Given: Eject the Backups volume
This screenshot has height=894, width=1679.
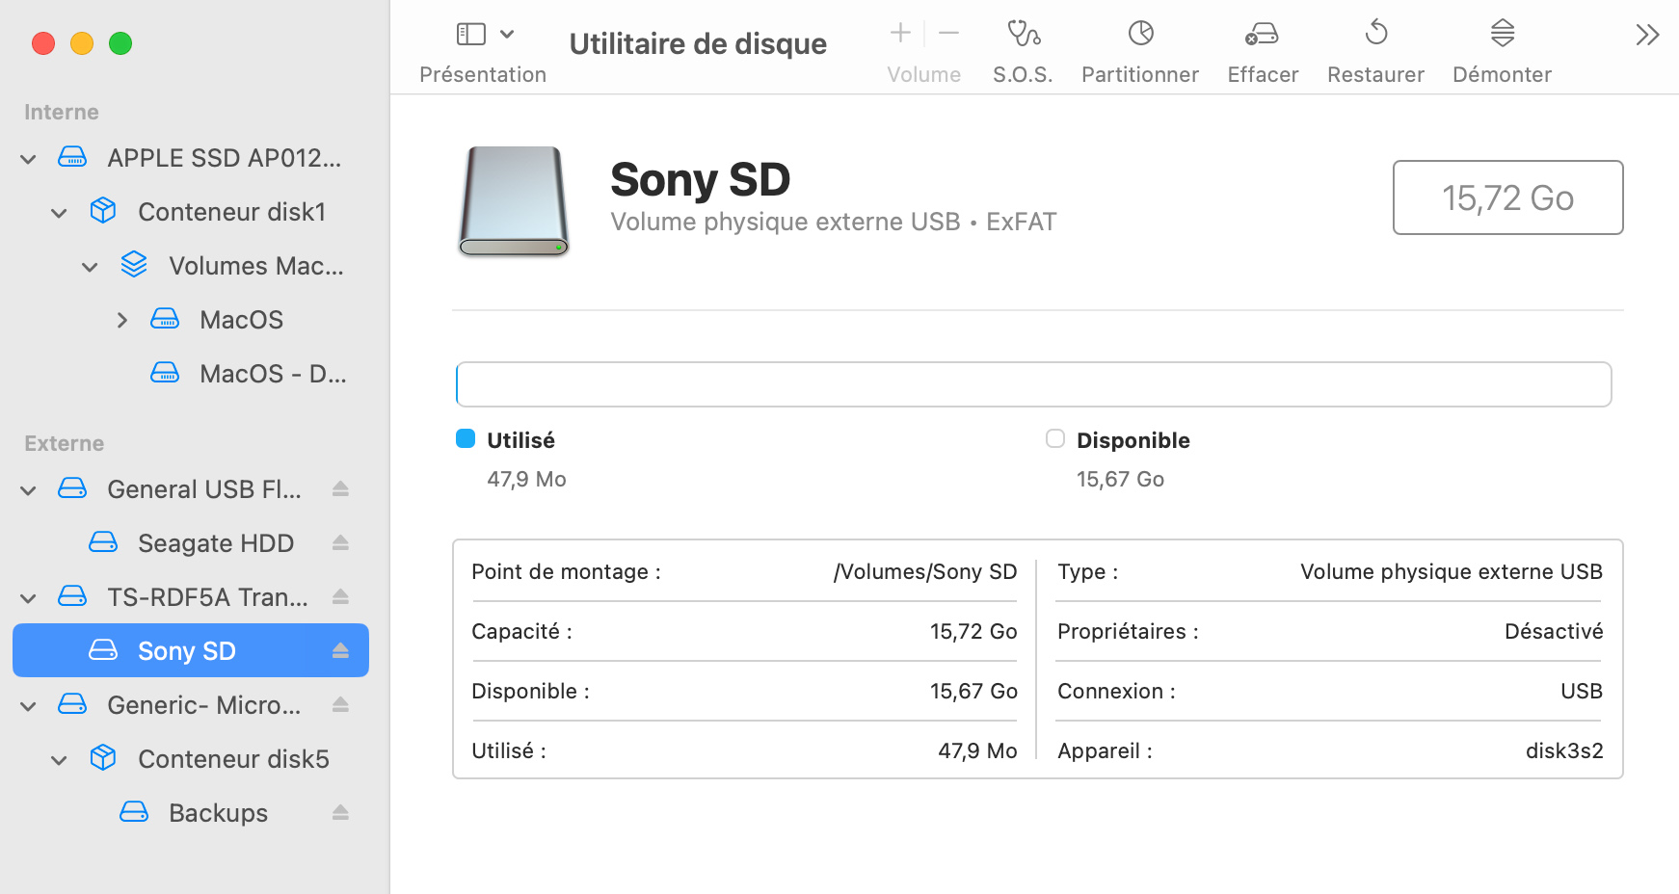Looking at the screenshot, I should pos(340,813).
